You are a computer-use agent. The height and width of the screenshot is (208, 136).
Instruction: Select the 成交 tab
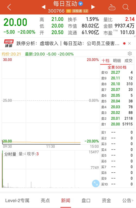point(128,61)
